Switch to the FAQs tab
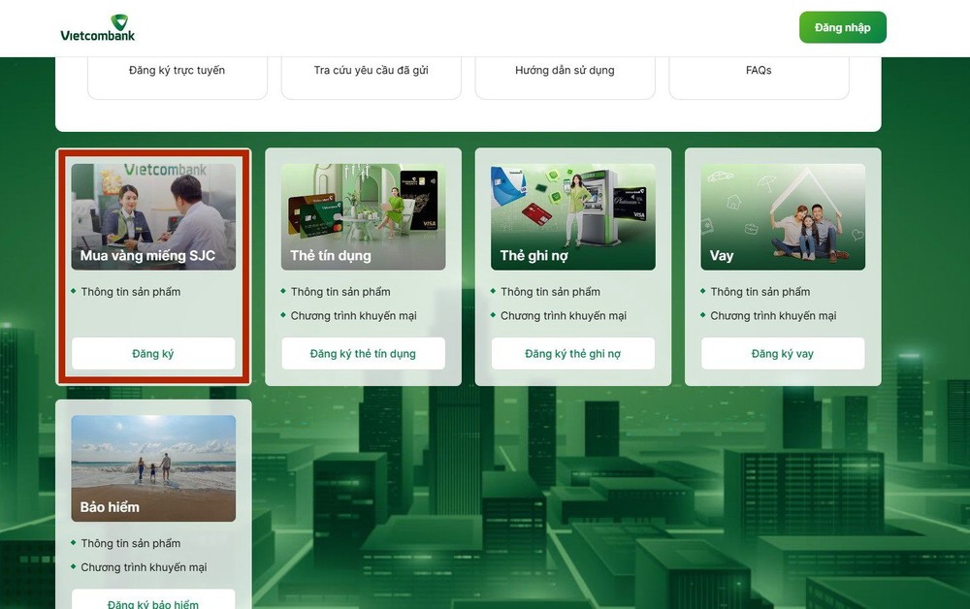The height and width of the screenshot is (609, 970). pos(758,70)
